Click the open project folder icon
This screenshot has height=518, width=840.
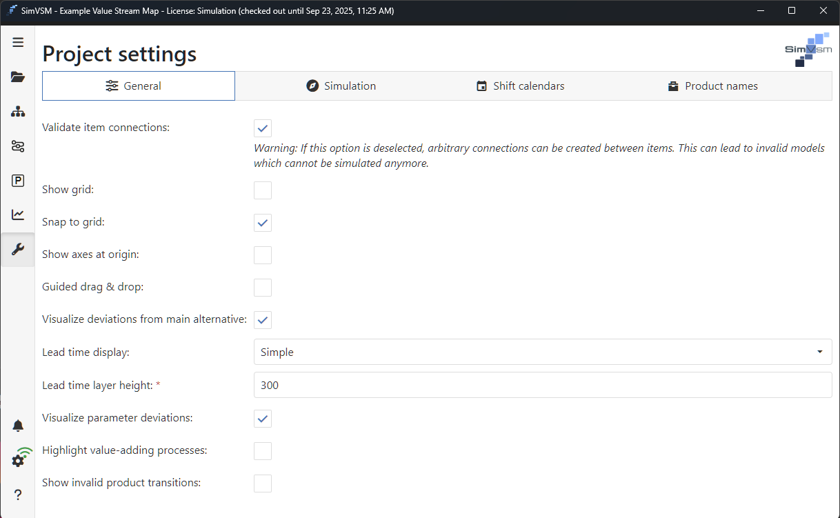pyautogui.click(x=17, y=77)
